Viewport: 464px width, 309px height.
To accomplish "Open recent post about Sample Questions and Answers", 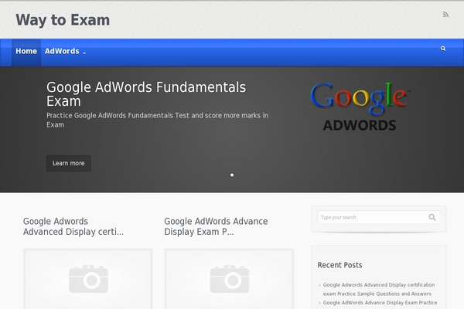I will [x=379, y=289].
